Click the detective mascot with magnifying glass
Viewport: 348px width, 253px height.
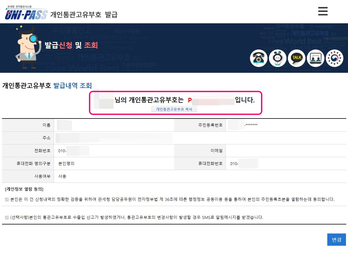pos(28,47)
